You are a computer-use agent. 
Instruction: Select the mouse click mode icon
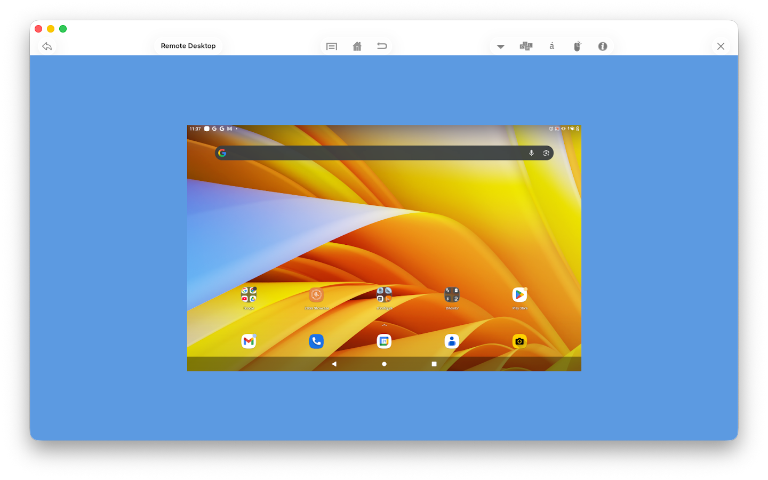[577, 46]
